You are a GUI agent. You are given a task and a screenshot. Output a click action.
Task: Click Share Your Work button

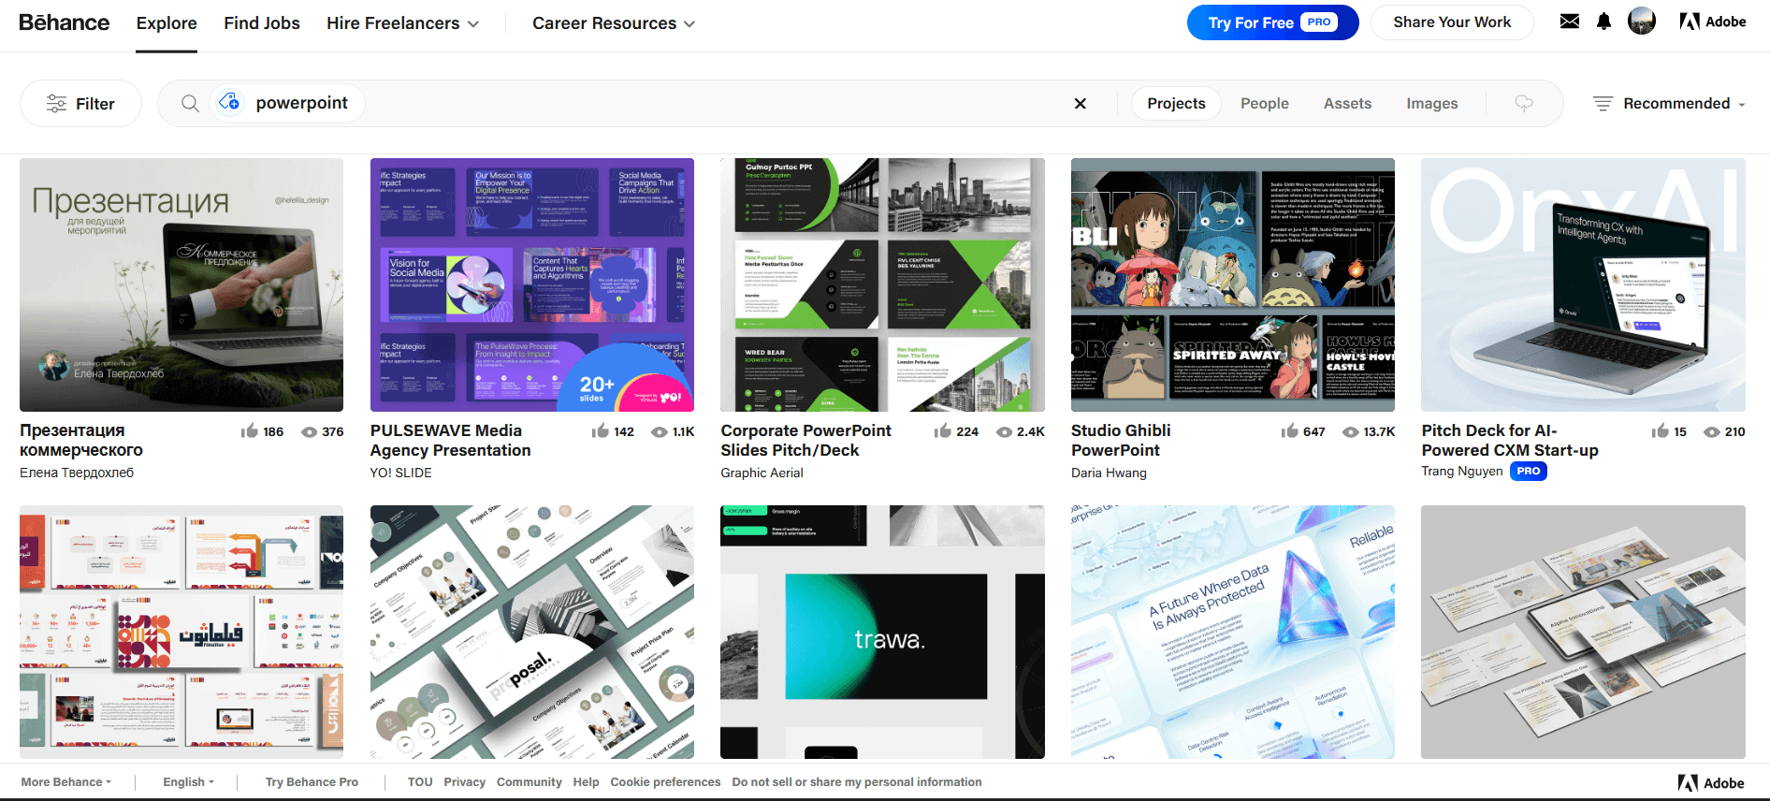(x=1452, y=22)
